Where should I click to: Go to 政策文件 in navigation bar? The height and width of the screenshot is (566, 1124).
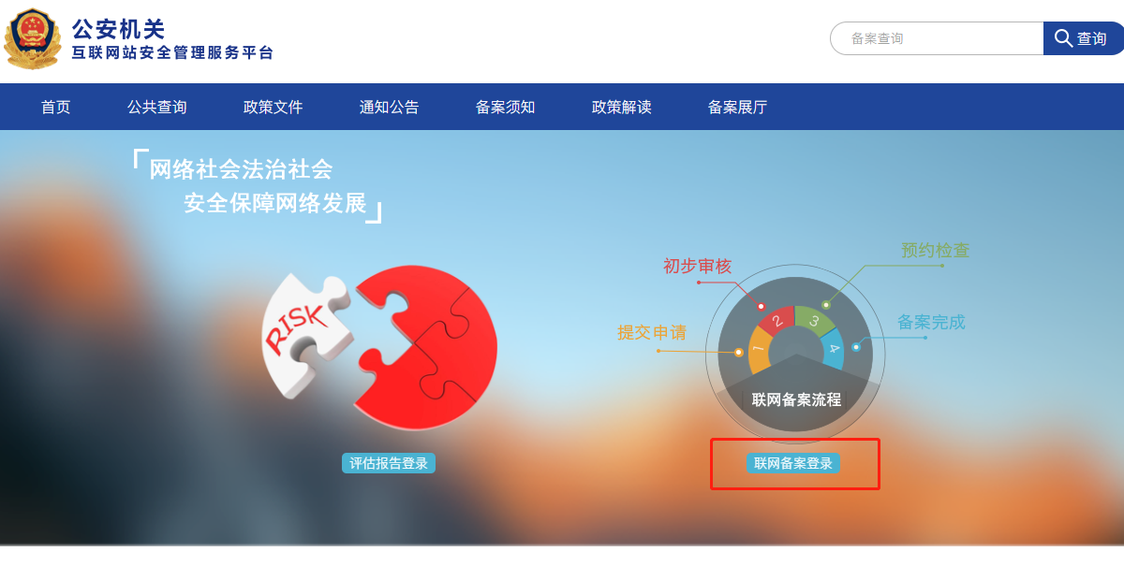274,107
